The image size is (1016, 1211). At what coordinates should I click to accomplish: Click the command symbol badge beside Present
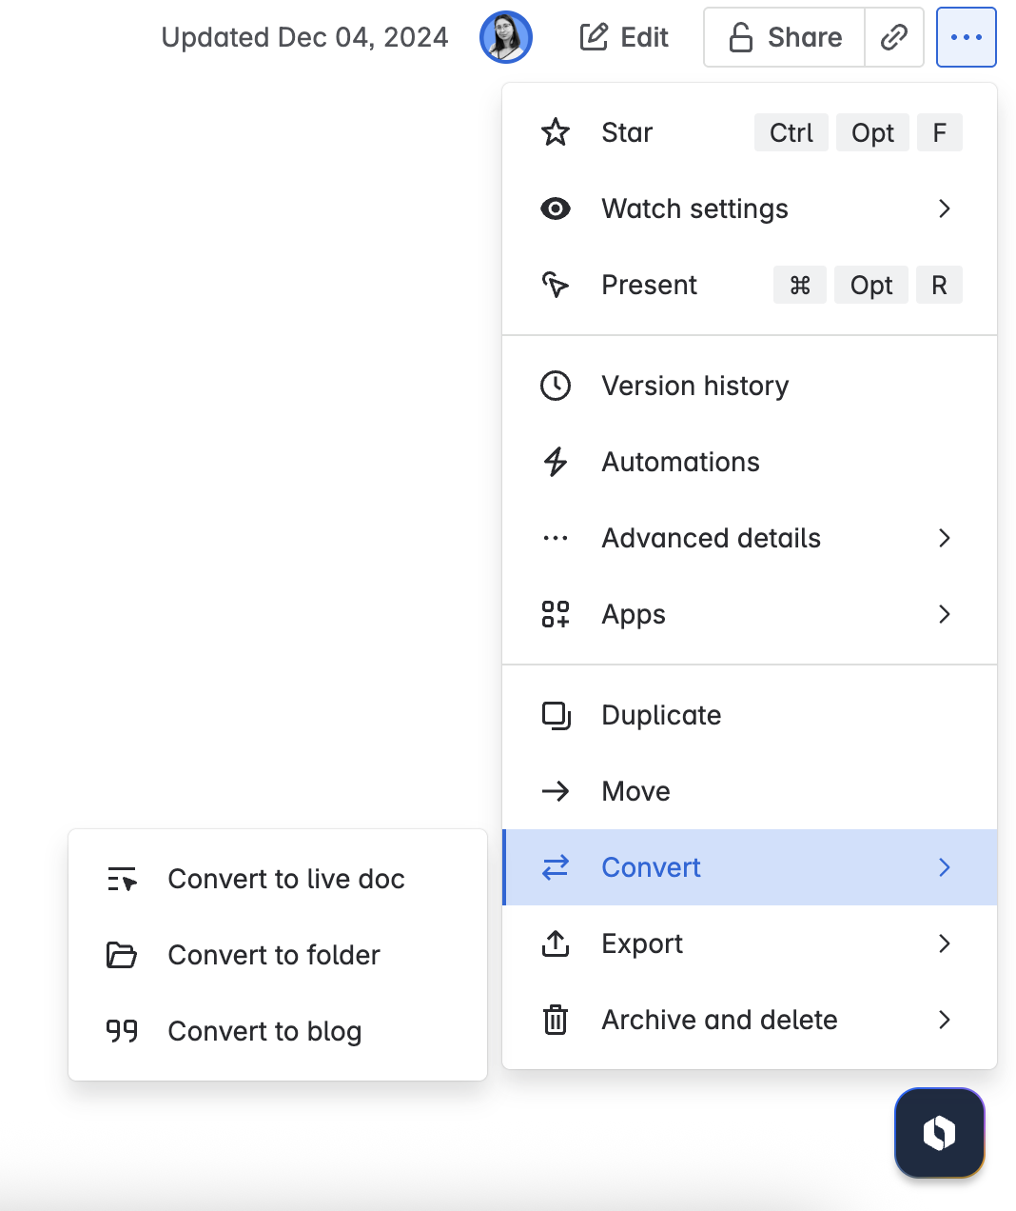click(800, 285)
